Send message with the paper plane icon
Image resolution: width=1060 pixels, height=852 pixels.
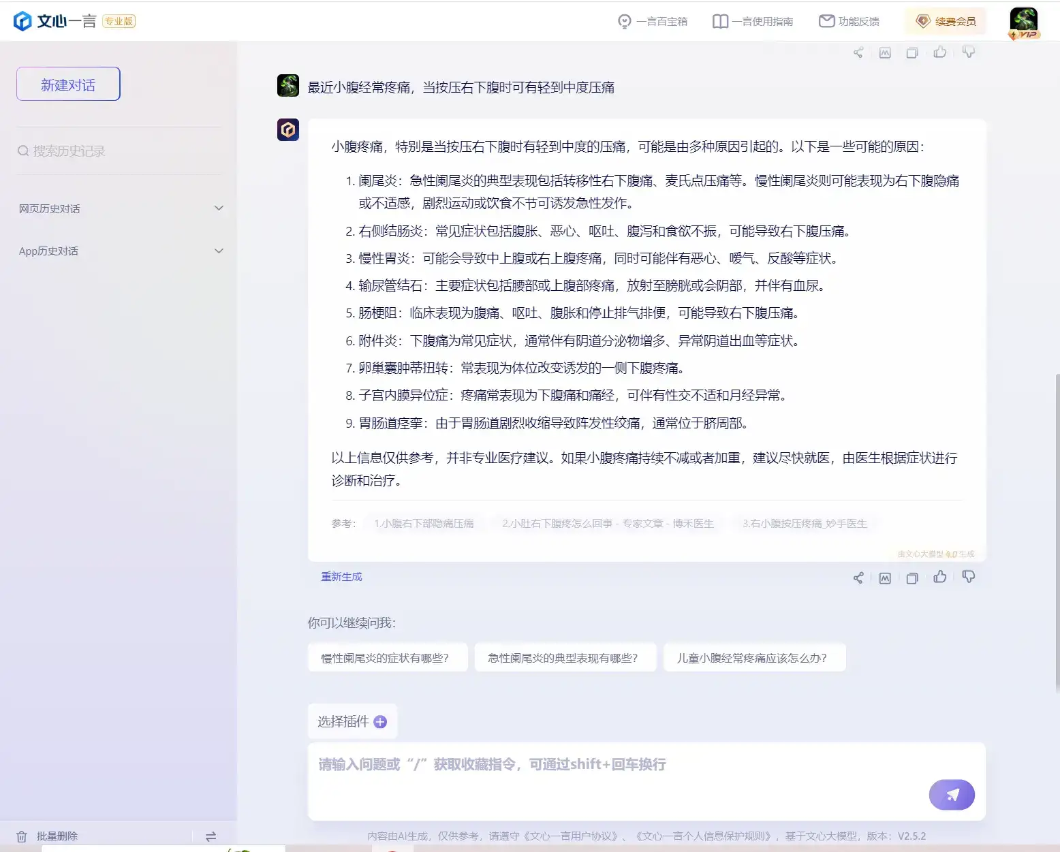[x=952, y=795]
